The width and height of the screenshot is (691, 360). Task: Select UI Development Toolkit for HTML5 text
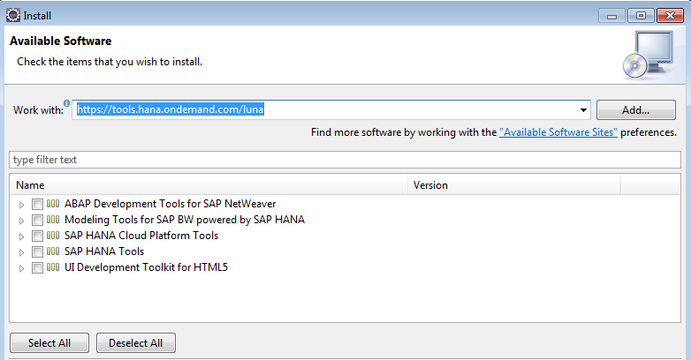pos(146,267)
